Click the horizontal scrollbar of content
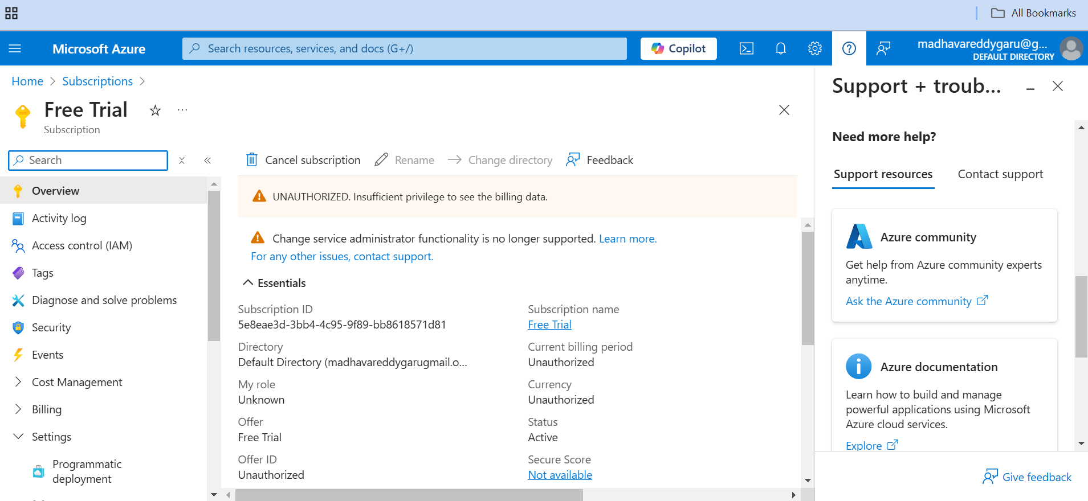This screenshot has width=1088, height=501. pos(409,495)
